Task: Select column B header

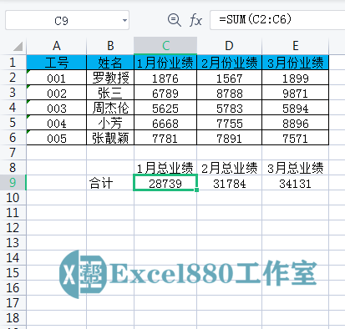Action: click(110, 46)
